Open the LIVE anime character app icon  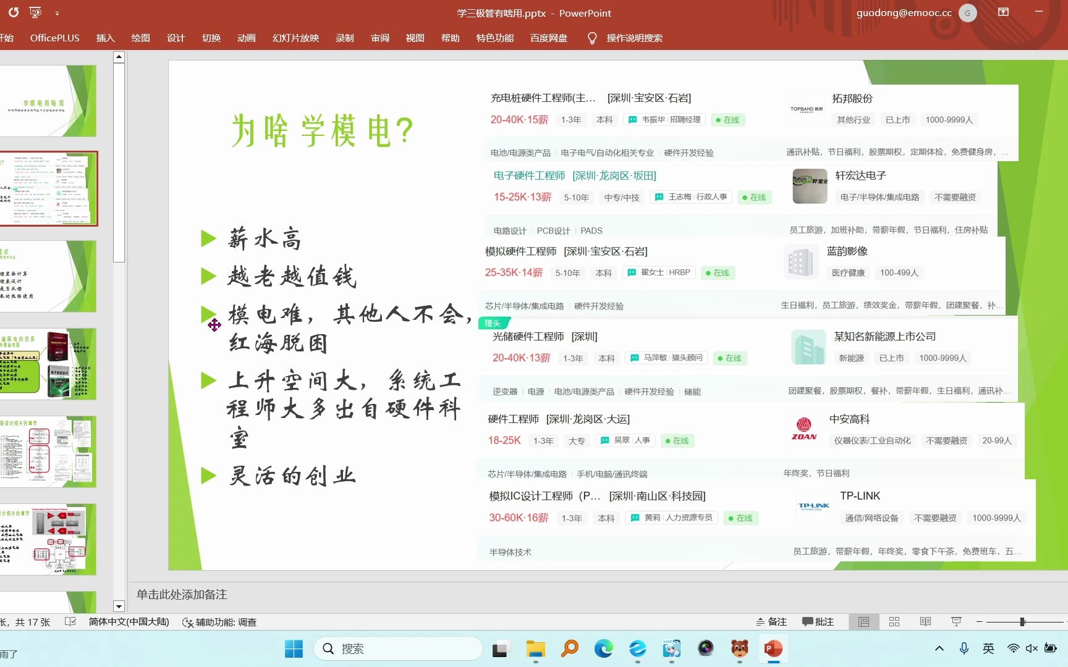tap(671, 648)
